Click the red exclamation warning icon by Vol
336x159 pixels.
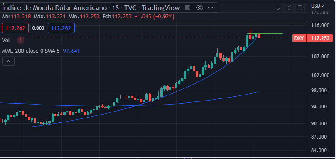(x=21, y=40)
